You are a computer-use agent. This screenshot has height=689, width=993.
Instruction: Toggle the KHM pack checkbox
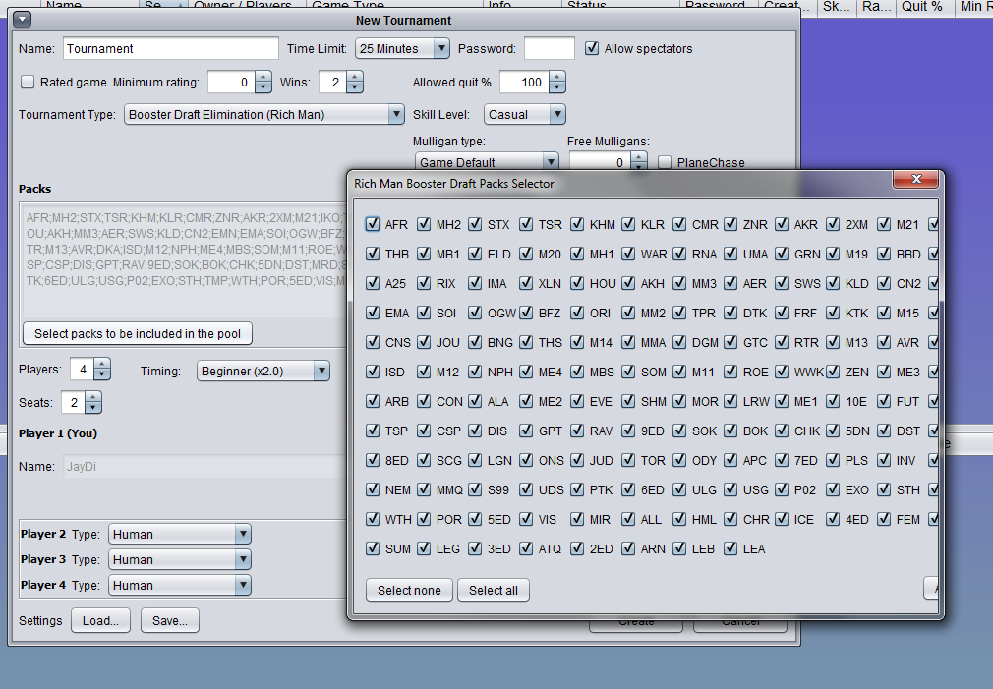tap(577, 224)
